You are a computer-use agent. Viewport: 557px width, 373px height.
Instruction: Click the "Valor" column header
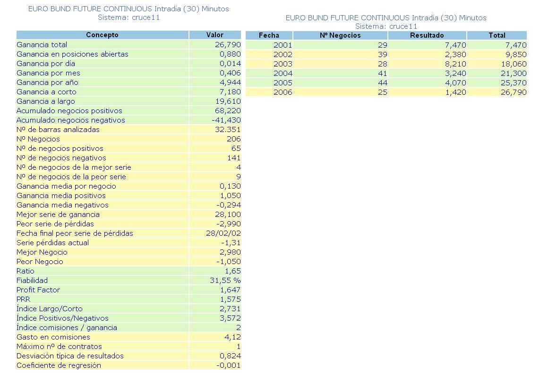pos(215,35)
